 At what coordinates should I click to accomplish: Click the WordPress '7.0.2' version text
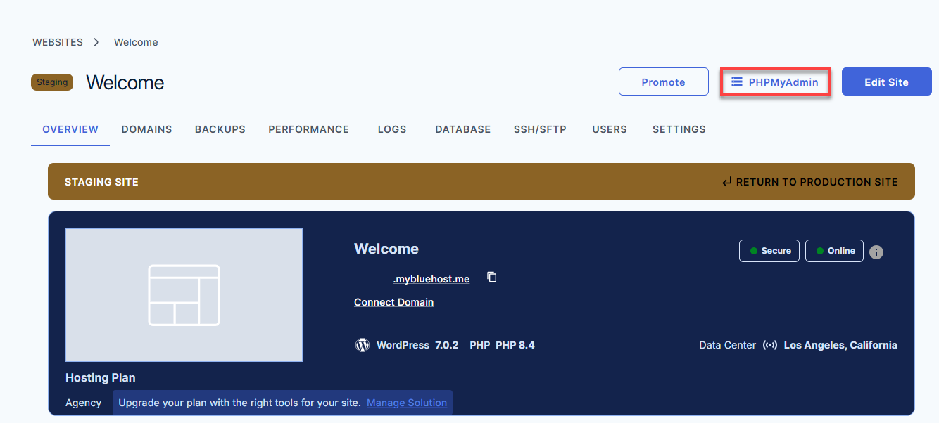point(447,345)
